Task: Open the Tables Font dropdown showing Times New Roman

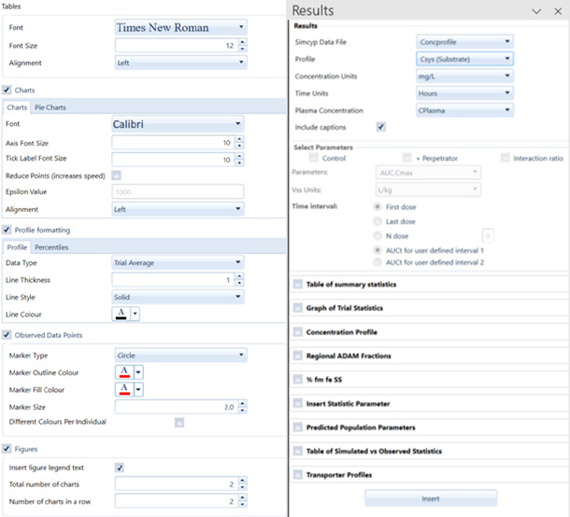Action: coord(180,27)
